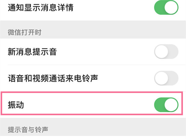186x139 pixels.
Task: Click the white knob of 通知显示消息详情 switch
Action: pos(171,8)
